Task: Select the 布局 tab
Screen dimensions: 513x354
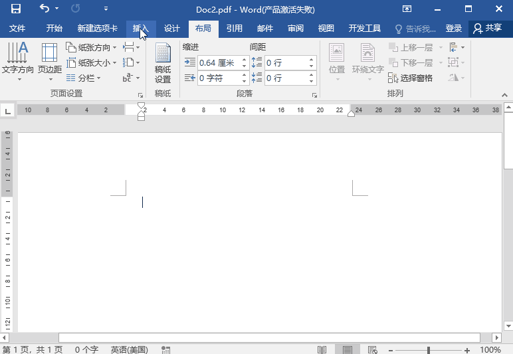Action: pyautogui.click(x=203, y=29)
